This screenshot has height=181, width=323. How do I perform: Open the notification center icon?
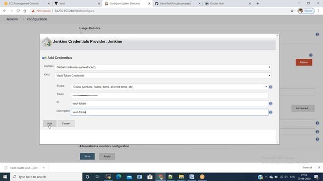click(316, 176)
